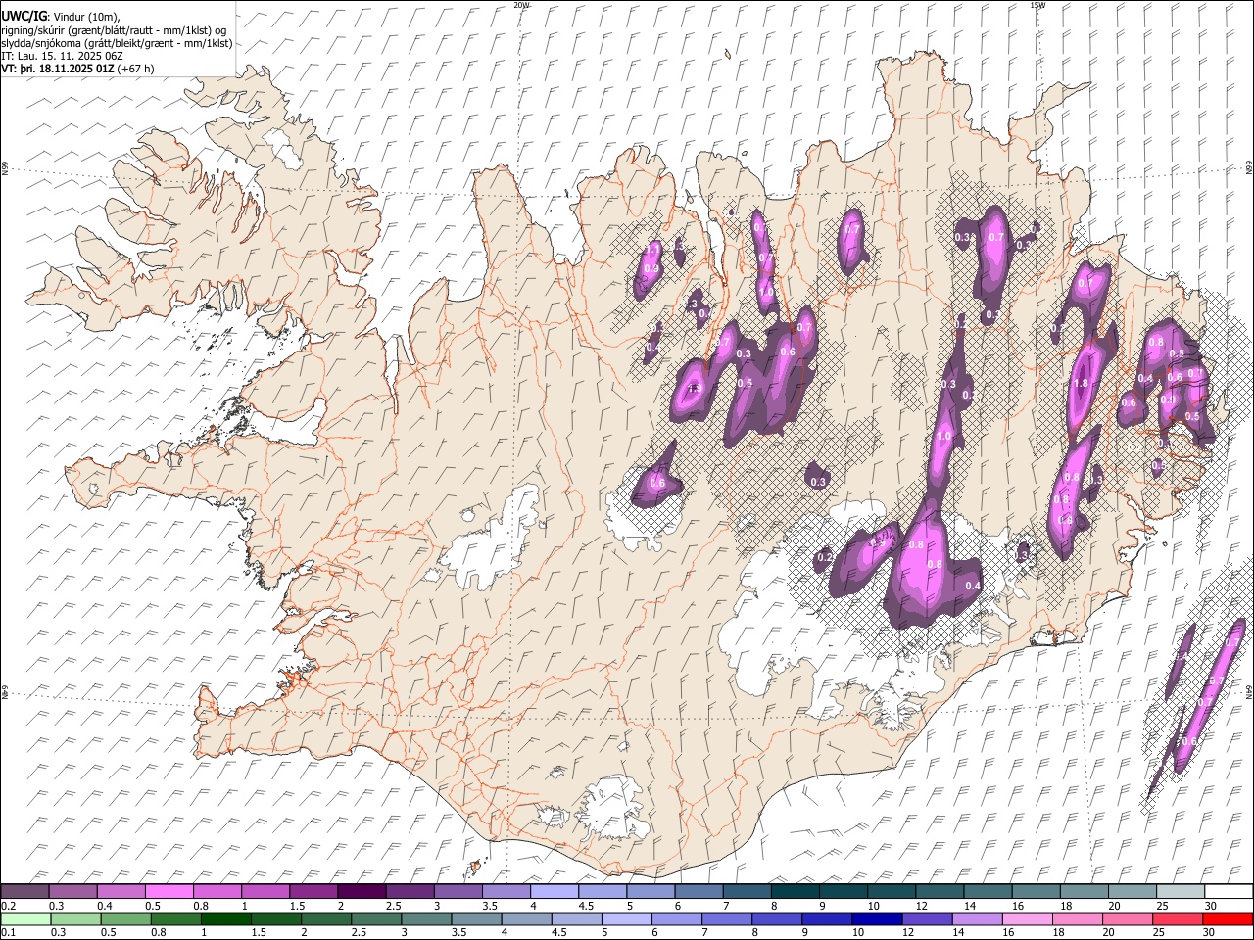The height and width of the screenshot is (940, 1254).
Task: Click the purple swatch between 0.3 and 0.4 in the top legend row
Action: (72, 892)
